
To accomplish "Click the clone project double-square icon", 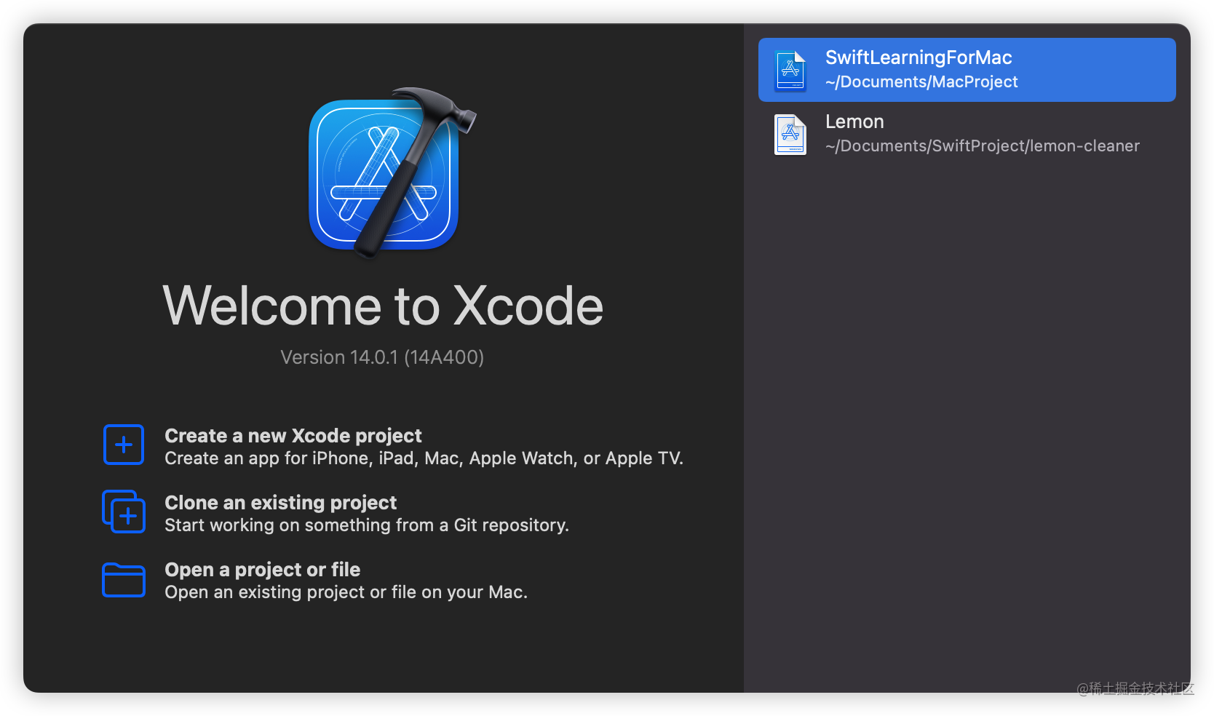I will point(124,512).
